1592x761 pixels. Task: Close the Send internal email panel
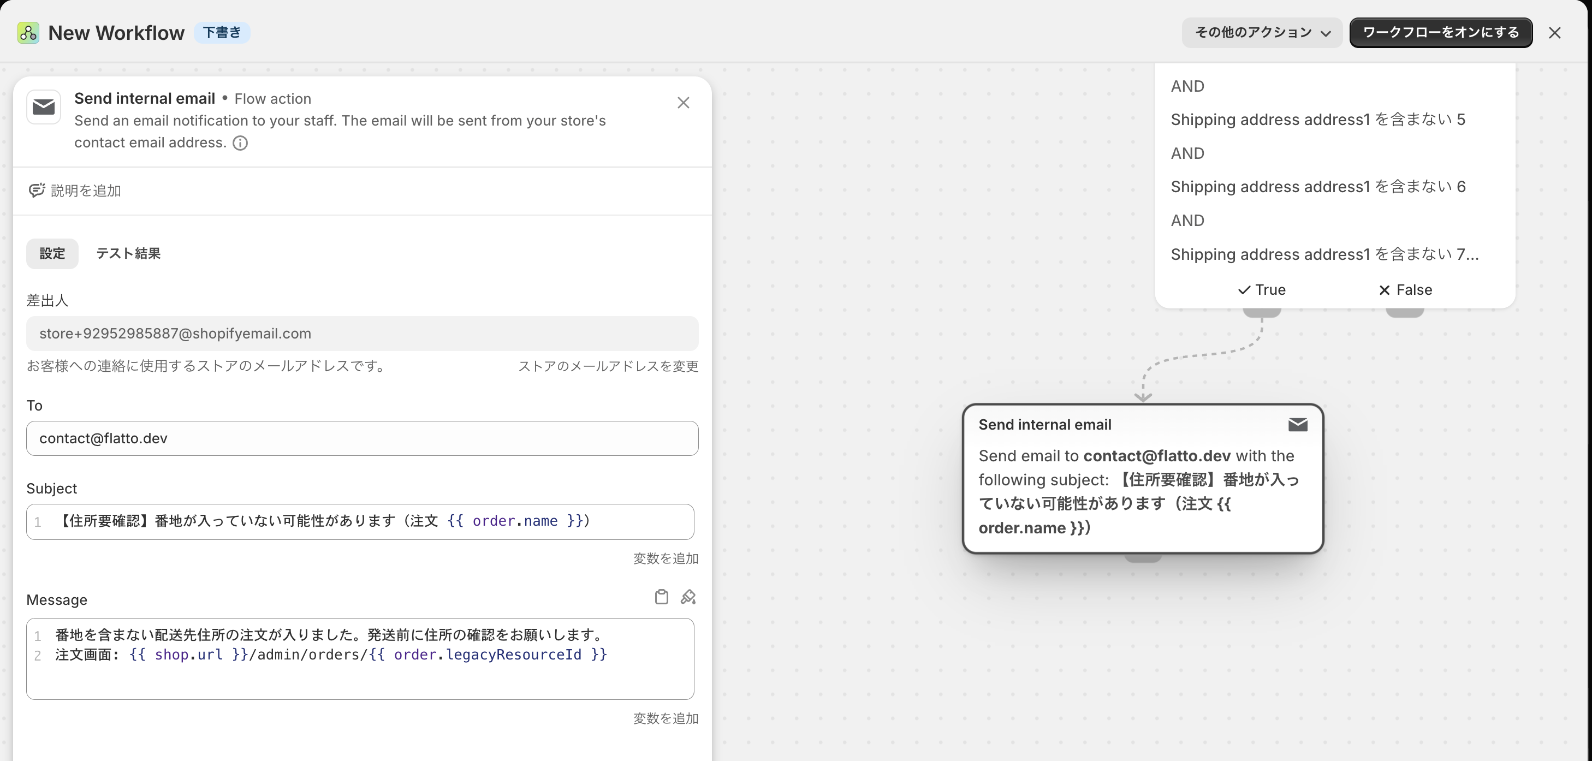(x=683, y=103)
